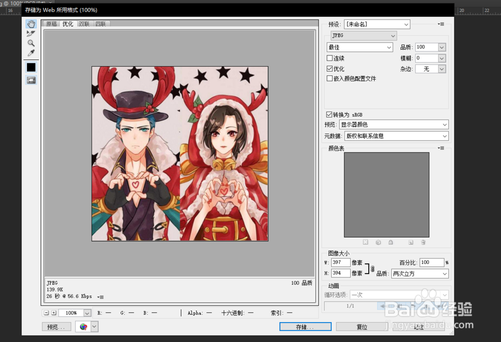The width and height of the screenshot is (501, 342).
Task: Open the 杂边 matte dropdown
Action: coord(430,69)
